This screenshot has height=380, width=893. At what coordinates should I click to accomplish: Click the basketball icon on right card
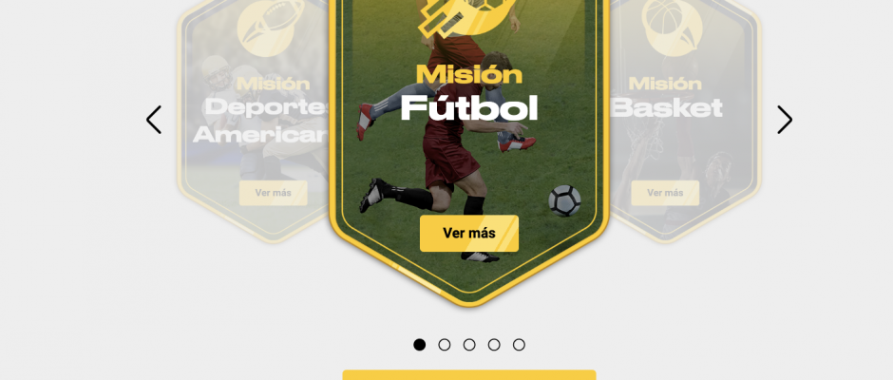coord(672,26)
